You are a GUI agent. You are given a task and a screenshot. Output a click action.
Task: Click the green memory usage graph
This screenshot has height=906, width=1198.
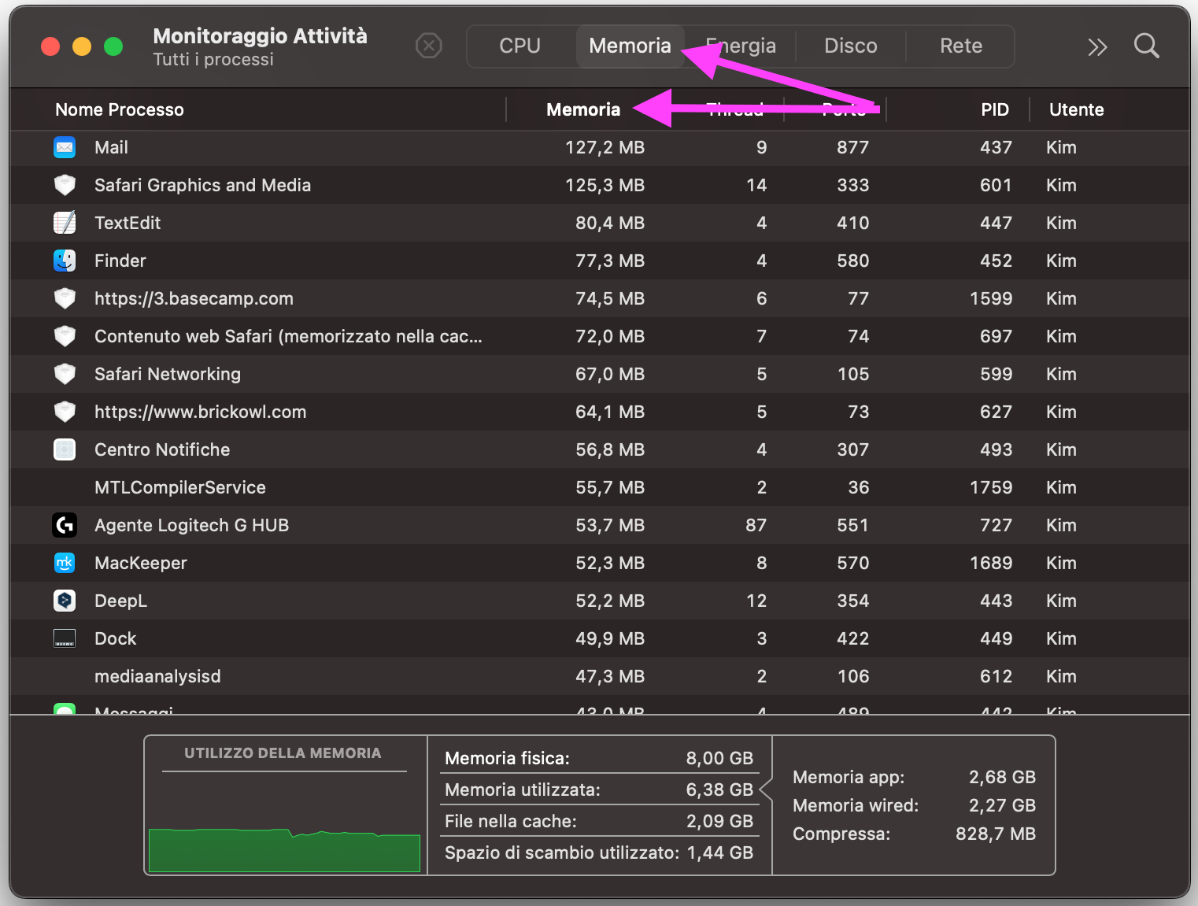(x=284, y=849)
